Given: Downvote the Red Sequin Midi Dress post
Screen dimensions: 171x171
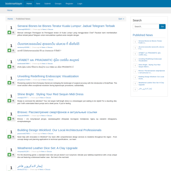Looking at the screenshot, I should tap(13, 101).
